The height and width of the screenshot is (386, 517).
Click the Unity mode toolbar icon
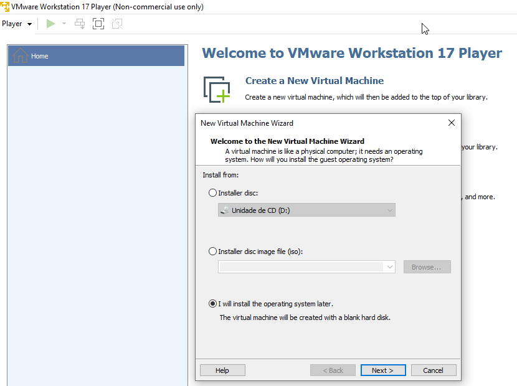tap(117, 24)
